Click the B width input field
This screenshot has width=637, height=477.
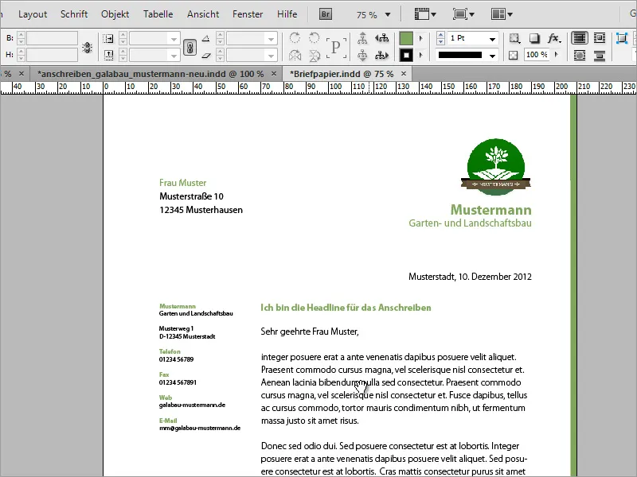[x=52, y=38]
